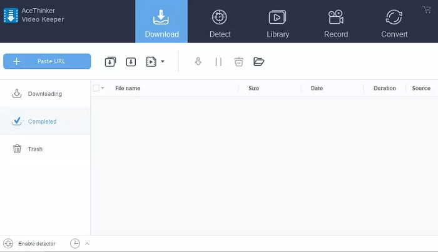The width and height of the screenshot is (438, 252).
Task: Open the Library tab
Action: click(277, 22)
